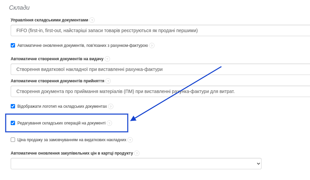Show help for створення документів прийняття
The image size is (310, 180).
pyautogui.click(x=108, y=81)
